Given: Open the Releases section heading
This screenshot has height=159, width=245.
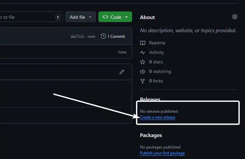Looking at the screenshot, I should [x=150, y=99].
